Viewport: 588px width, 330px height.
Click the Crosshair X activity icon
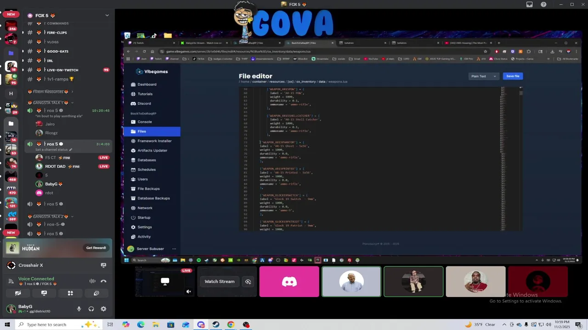tap(11, 265)
